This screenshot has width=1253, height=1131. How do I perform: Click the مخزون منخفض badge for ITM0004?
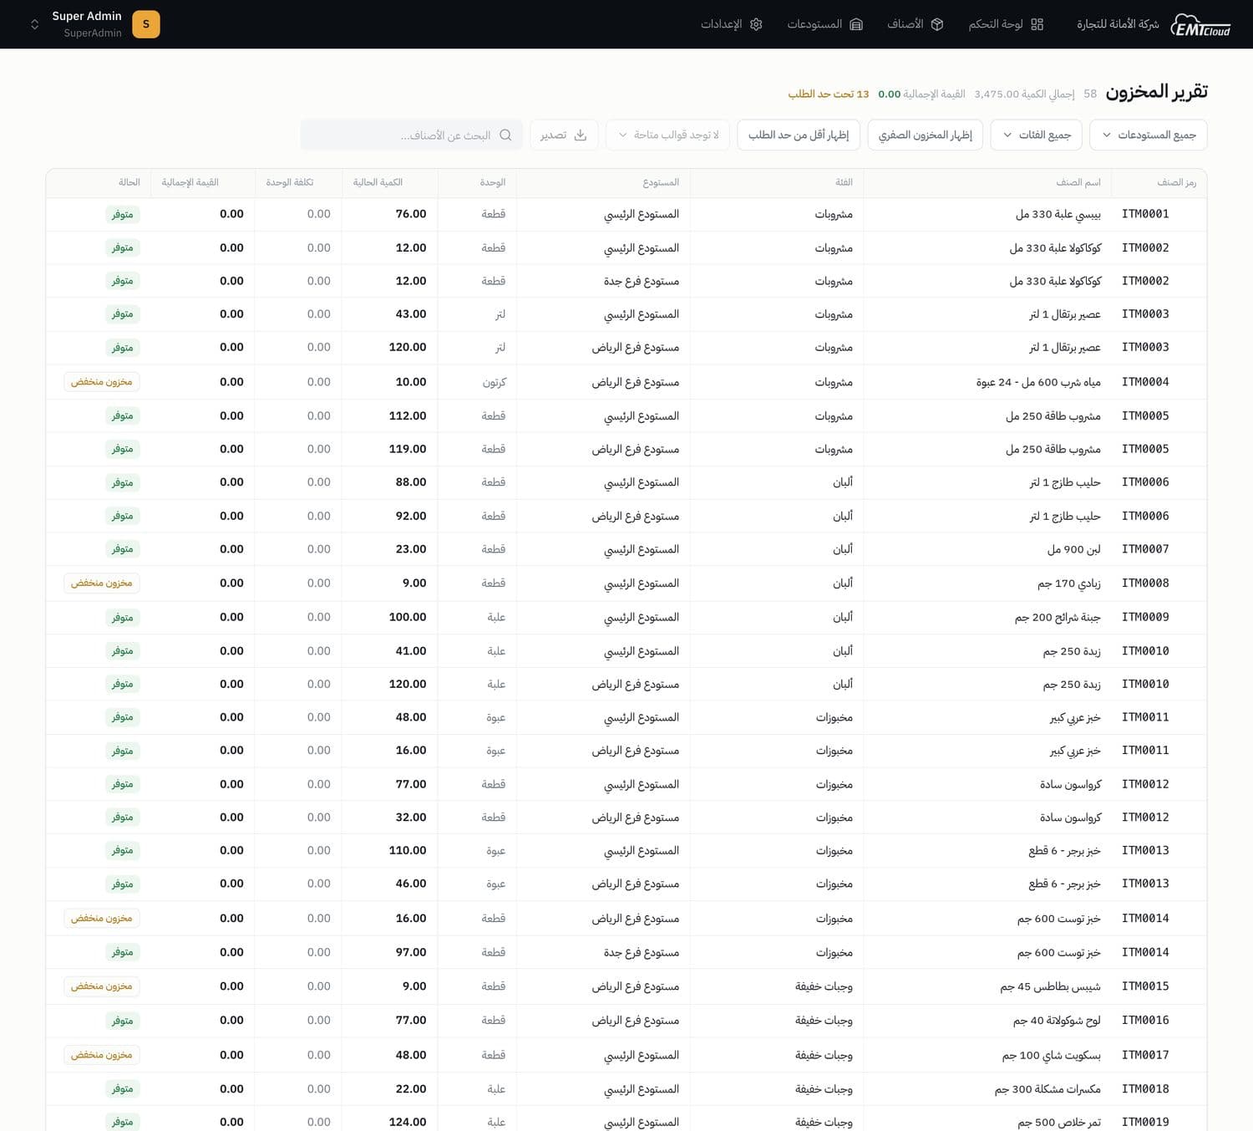[x=102, y=382]
